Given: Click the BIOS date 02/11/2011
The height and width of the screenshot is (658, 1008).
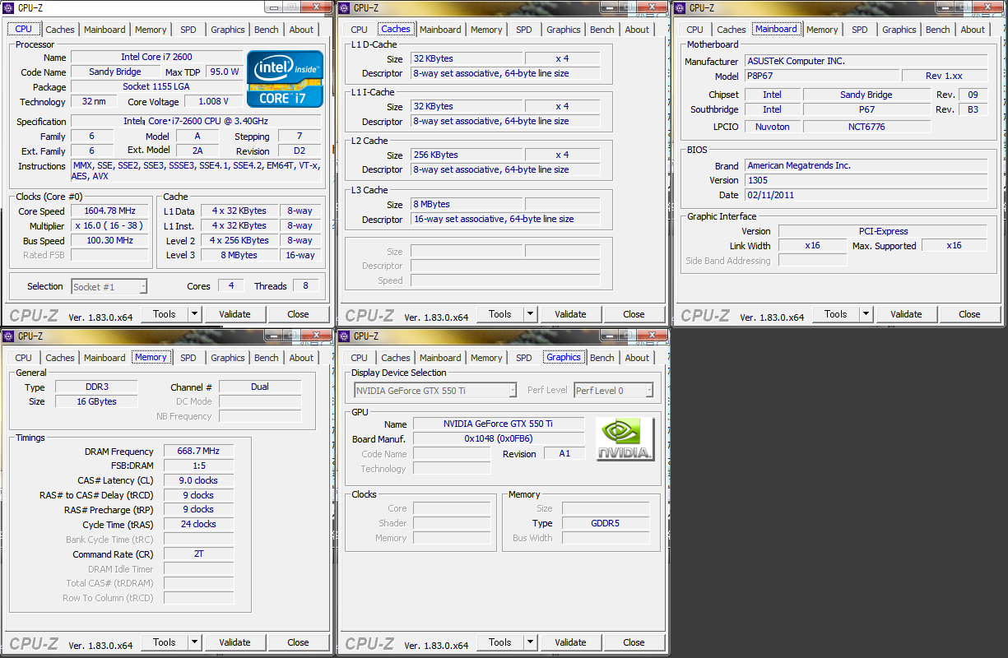Looking at the screenshot, I should [x=866, y=195].
